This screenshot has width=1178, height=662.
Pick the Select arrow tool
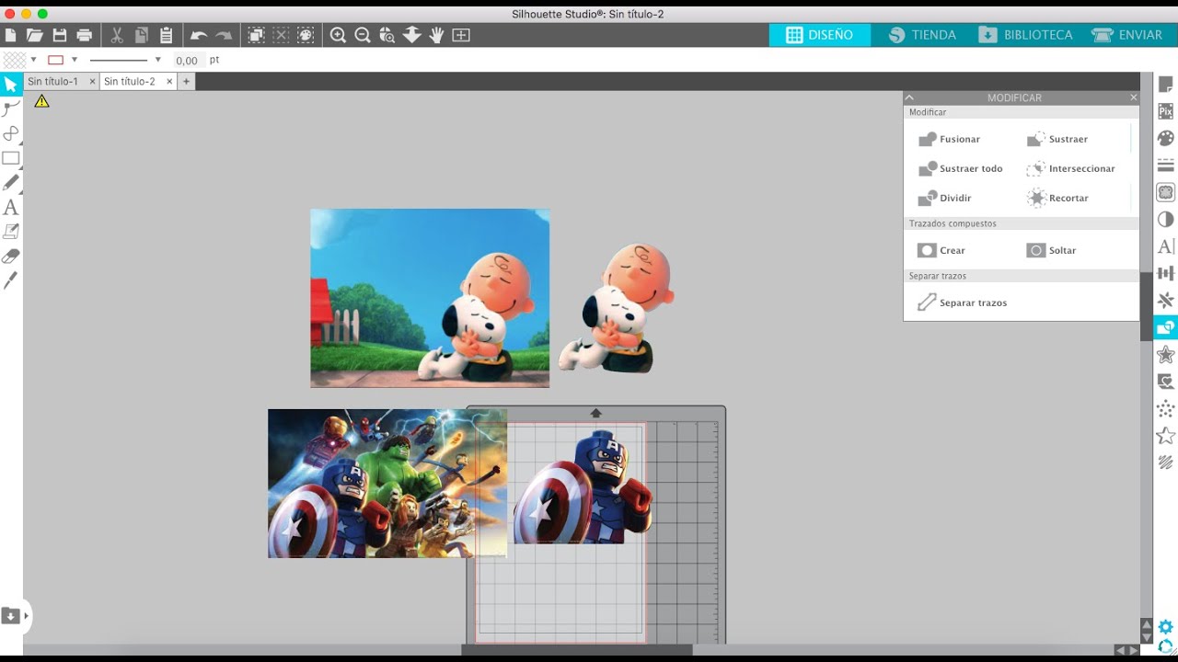[x=11, y=85]
